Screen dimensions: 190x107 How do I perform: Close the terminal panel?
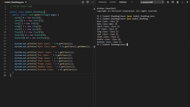187,2
